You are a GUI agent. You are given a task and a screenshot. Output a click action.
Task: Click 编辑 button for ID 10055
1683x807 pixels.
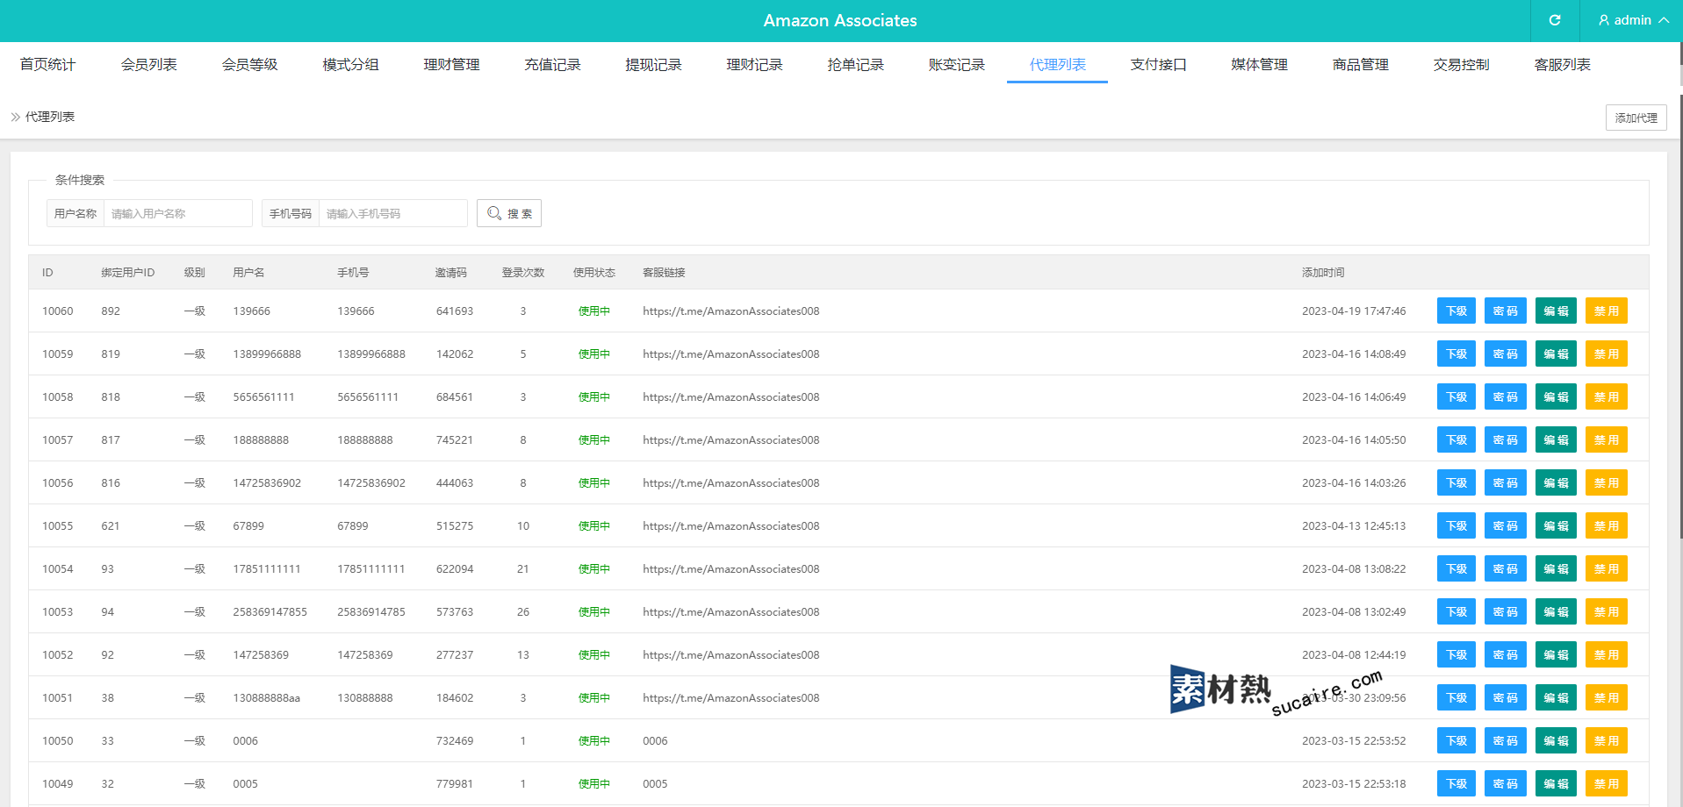point(1556,525)
